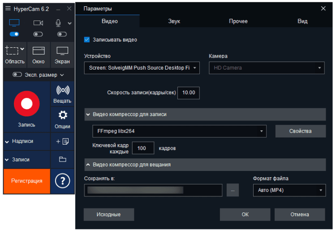Viewport: 336px width, 233px height.
Task: Minimize the HyperCam 6.2 window
Action: click(x=58, y=9)
